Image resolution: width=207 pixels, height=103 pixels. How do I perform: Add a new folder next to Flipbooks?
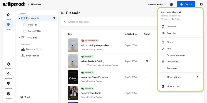click(x=54, y=18)
